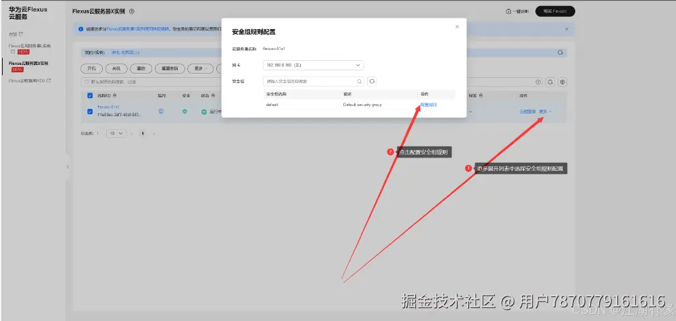
Task: Go to the previous page arrow
Action: (132, 134)
